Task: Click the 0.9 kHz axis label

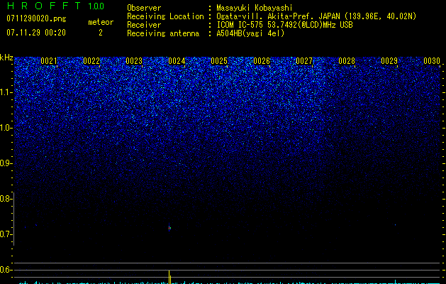Action: coord(6,163)
